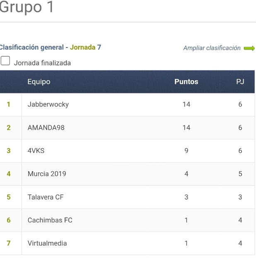Click position number 1 in ranking
The width and height of the screenshot is (256, 258).
coord(9,104)
